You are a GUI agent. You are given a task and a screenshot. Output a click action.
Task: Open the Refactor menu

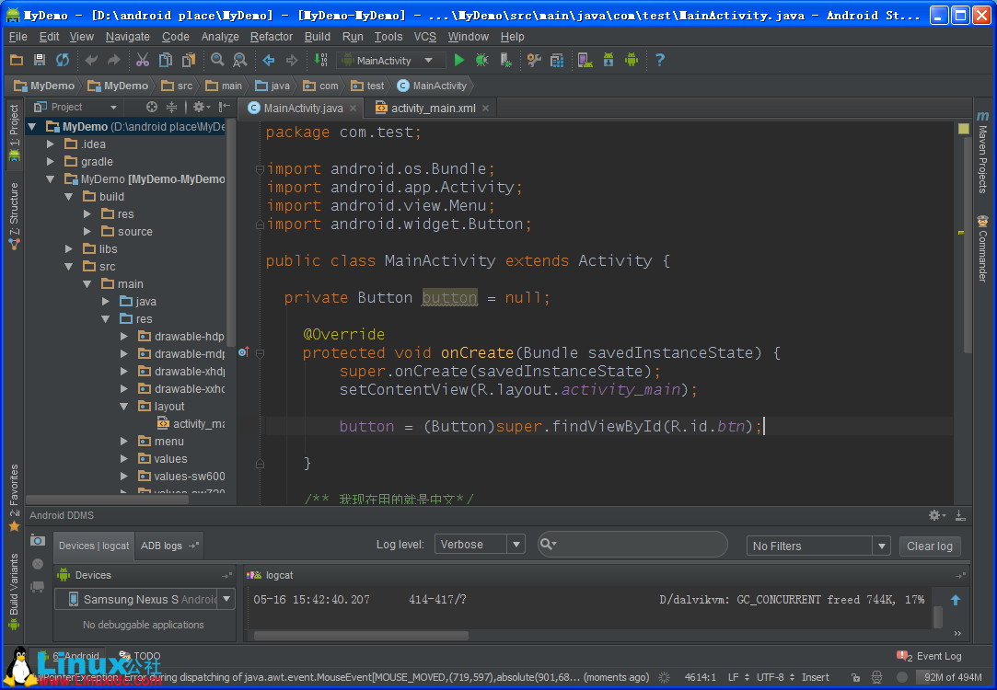pyautogui.click(x=272, y=37)
